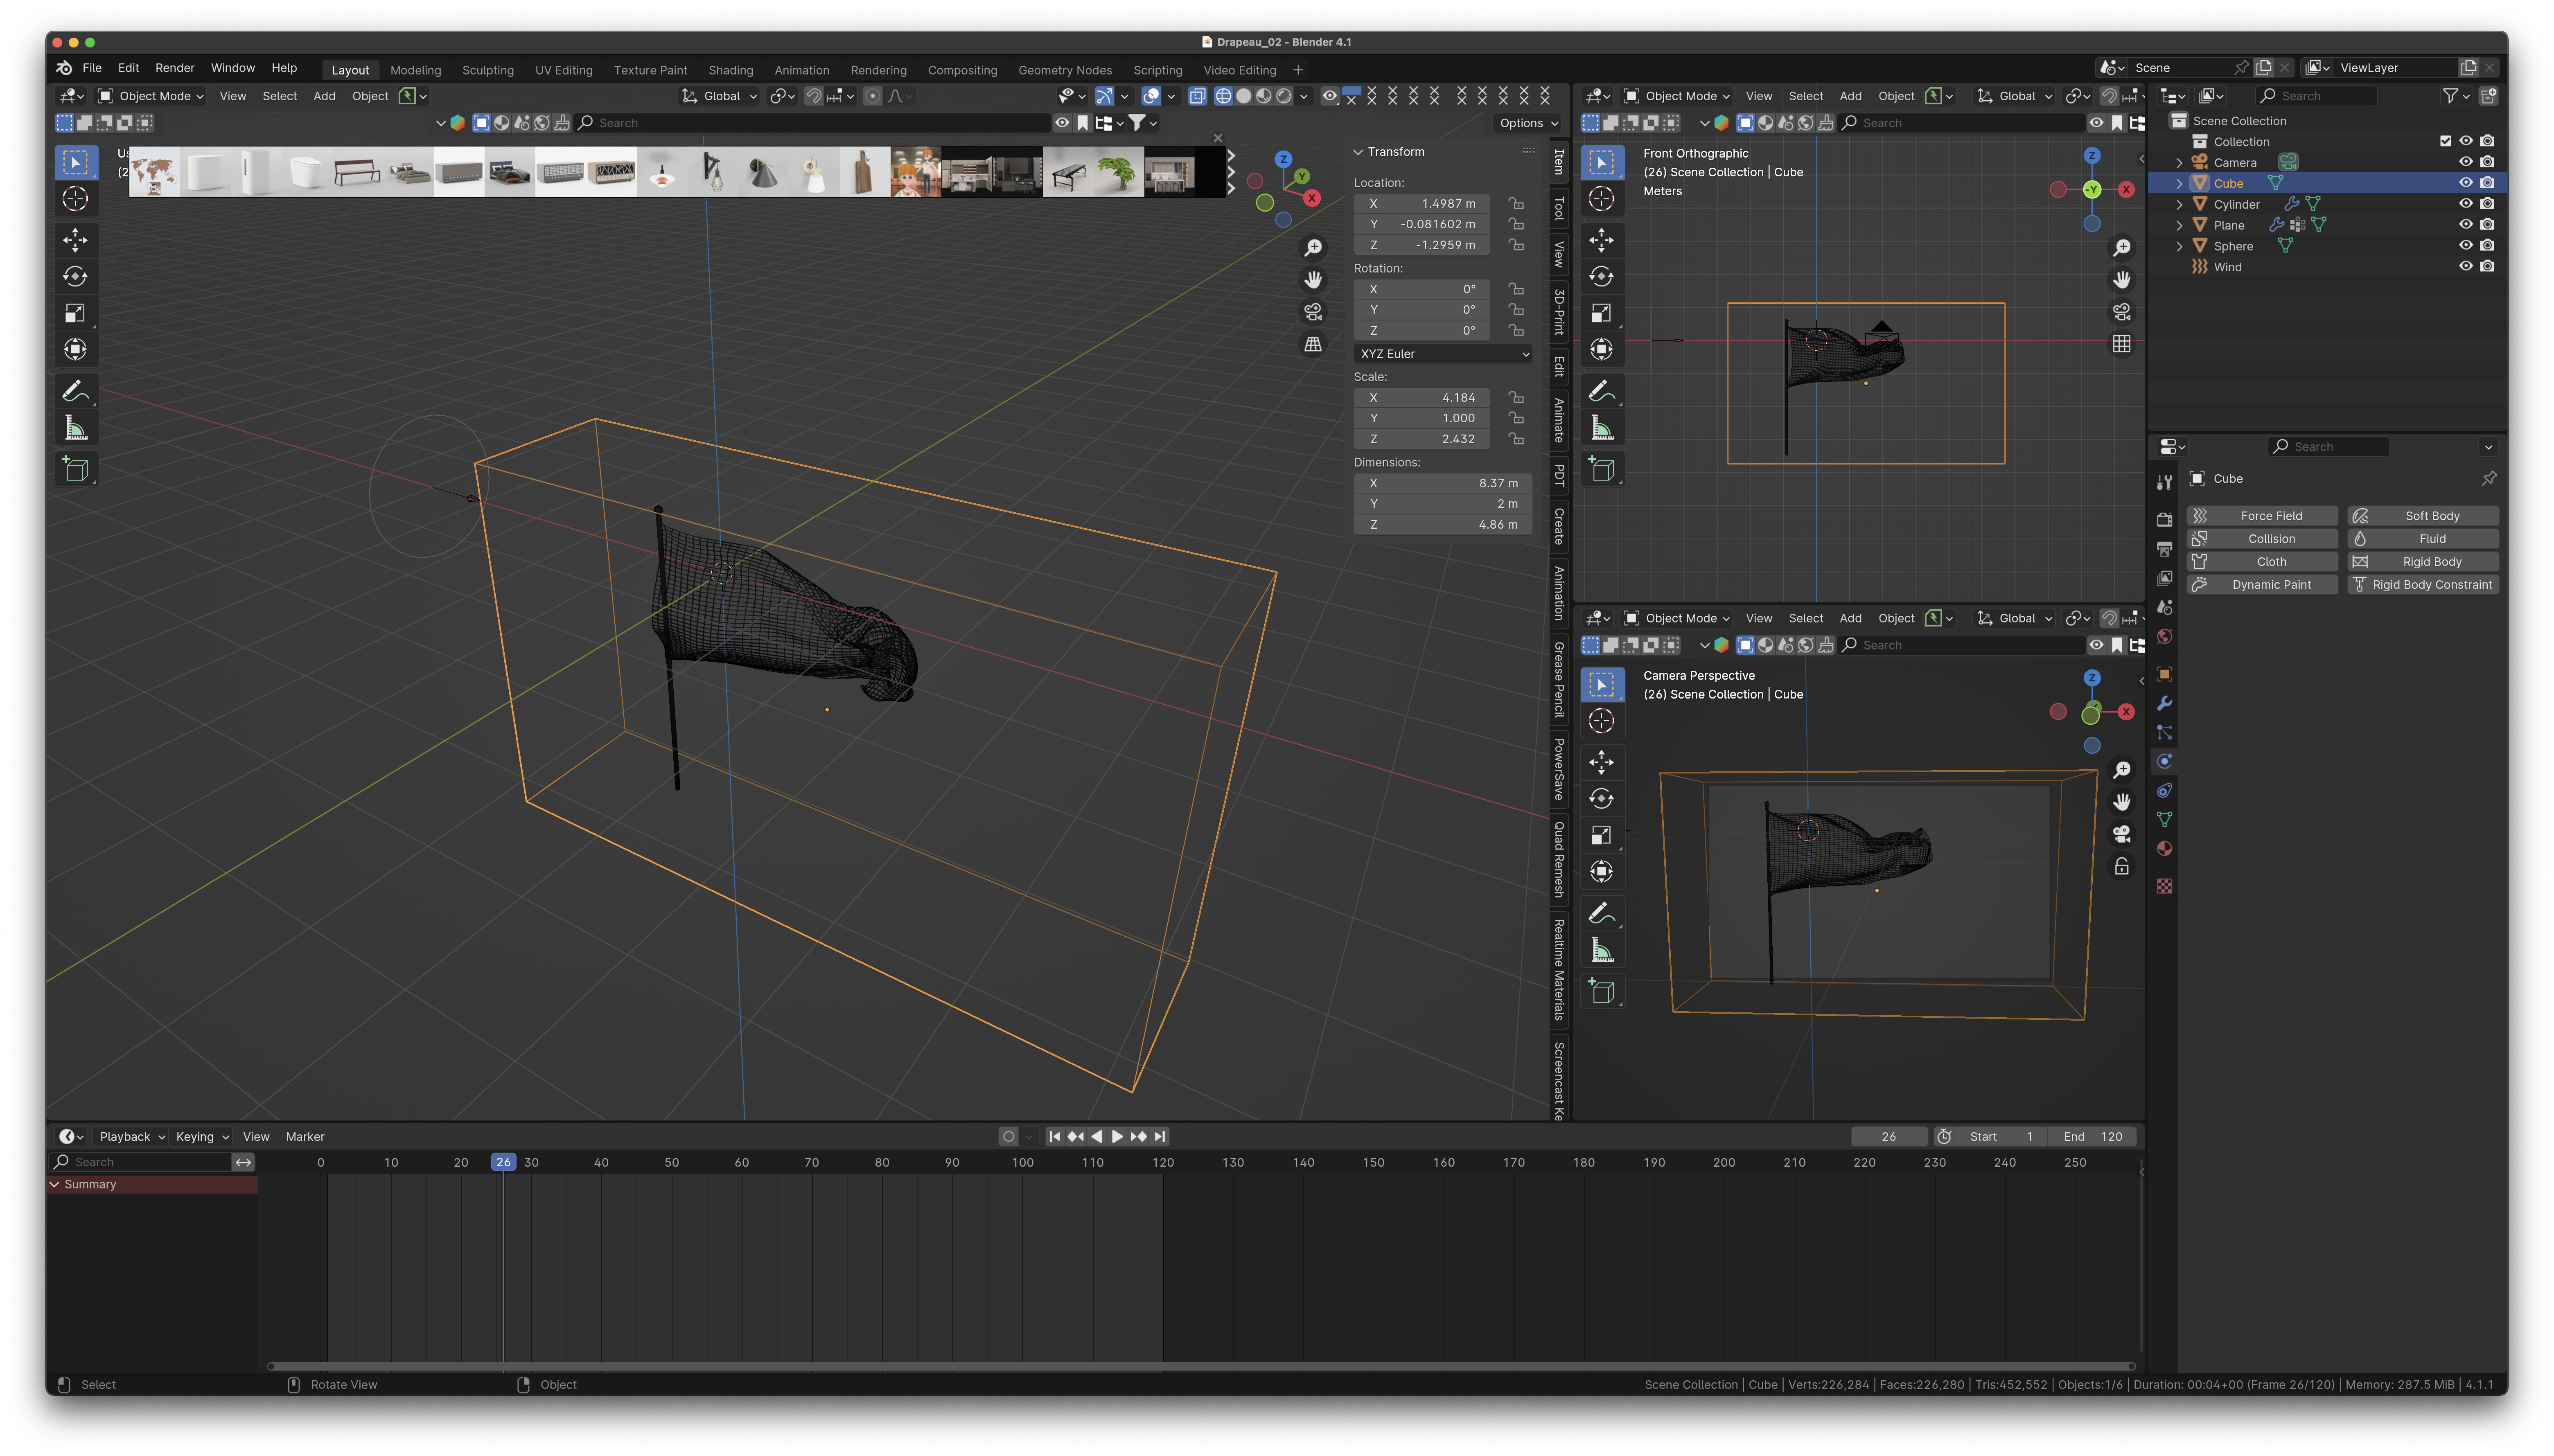
Task: Add Cloth physics to Cube
Action: coord(2262,562)
